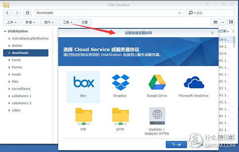239x152 pixels.
Task: Collapse the DiskStation root tree
Action: pyautogui.click(x=5, y=31)
